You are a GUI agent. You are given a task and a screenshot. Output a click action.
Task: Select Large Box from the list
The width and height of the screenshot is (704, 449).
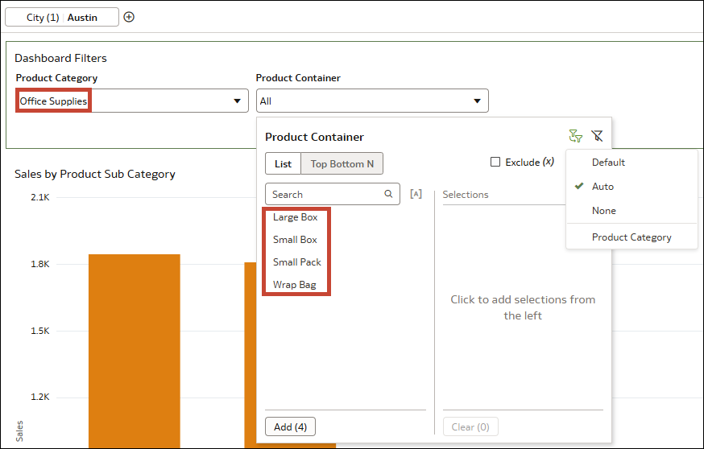click(296, 217)
